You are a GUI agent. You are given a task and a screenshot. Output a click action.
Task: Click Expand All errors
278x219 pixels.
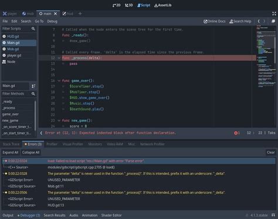[11, 152]
